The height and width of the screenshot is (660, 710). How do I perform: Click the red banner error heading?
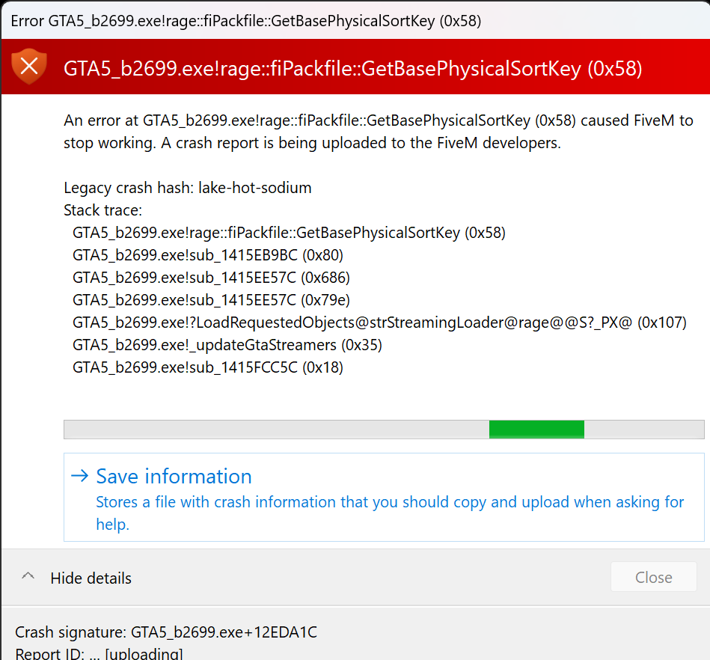352,69
